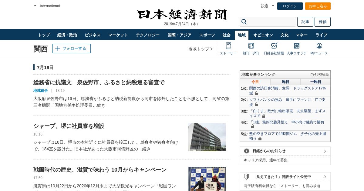Image resolution: width=364 pixels, height=191 pixels.
Task: Click the 株価 search button
Action: pos(322,22)
